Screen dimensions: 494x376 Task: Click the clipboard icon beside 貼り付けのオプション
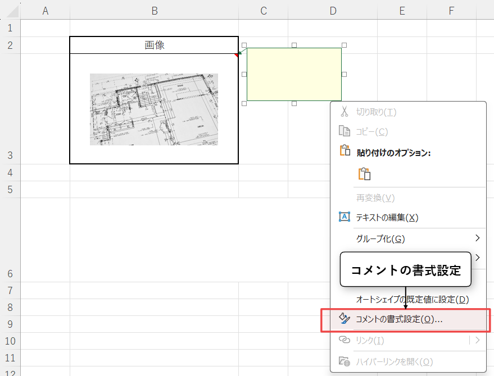click(x=345, y=152)
